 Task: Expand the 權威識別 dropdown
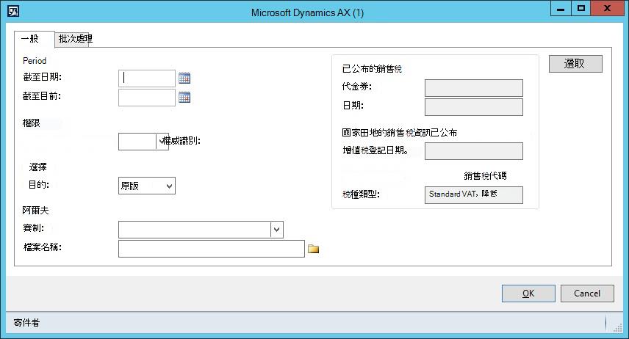162,142
